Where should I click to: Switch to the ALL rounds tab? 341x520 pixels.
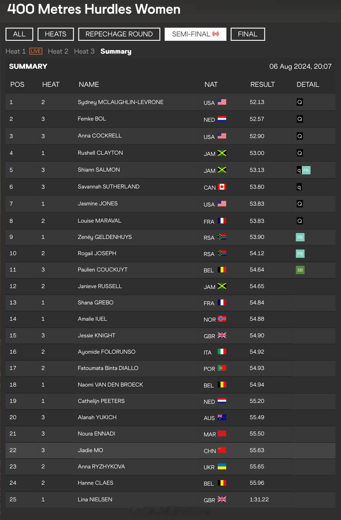point(19,34)
